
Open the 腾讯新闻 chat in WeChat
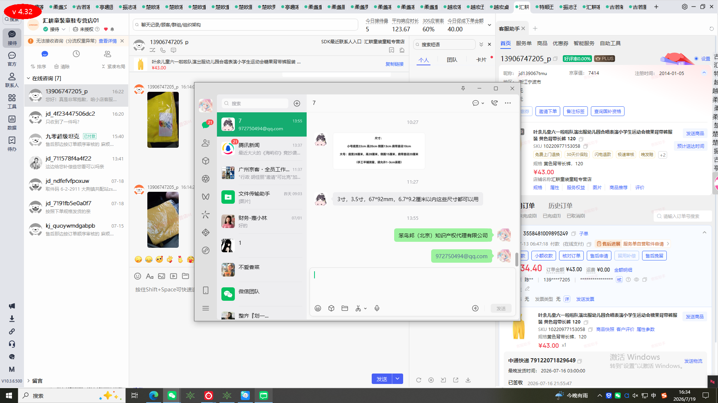[262, 149]
